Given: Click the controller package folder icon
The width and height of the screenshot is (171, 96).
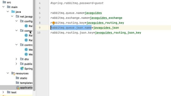Looking at the screenshot, I should (22, 45).
